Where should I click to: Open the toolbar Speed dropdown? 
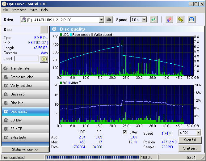(x=144, y=20)
